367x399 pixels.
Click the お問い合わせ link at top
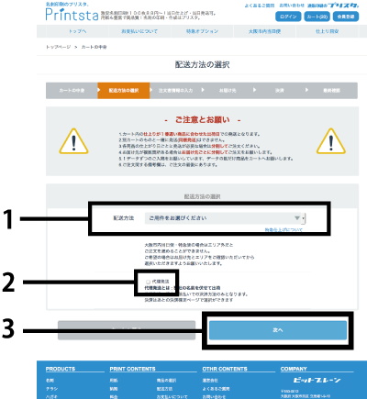pyautogui.click(x=292, y=6)
